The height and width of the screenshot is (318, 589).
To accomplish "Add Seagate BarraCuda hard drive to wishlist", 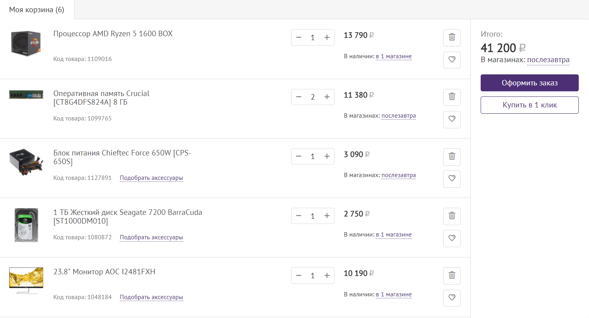I will click(x=452, y=238).
